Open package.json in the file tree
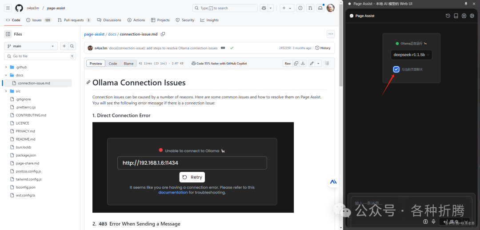Image resolution: width=480 pixels, height=230 pixels. [x=26, y=155]
